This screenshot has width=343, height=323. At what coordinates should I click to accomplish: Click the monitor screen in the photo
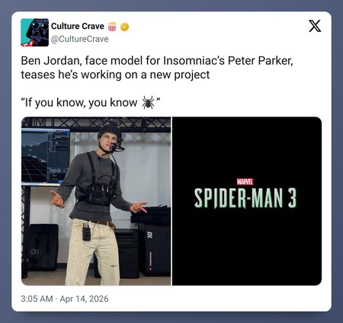46,156
